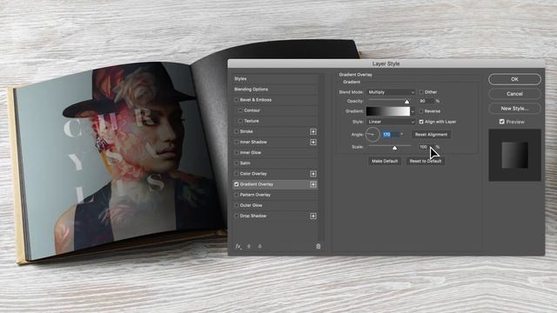Select Satin row label
This screenshot has width=557, height=313.
(245, 163)
